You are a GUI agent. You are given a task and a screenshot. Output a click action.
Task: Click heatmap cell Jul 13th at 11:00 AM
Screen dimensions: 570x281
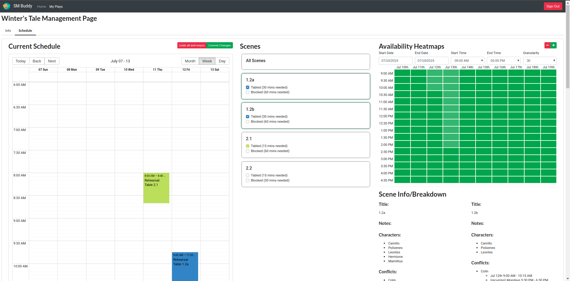[451, 102]
